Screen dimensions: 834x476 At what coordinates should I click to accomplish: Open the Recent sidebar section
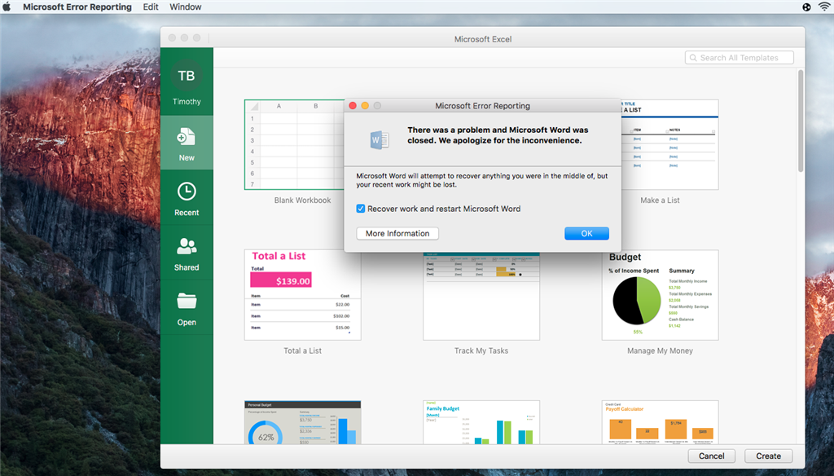coord(187,198)
